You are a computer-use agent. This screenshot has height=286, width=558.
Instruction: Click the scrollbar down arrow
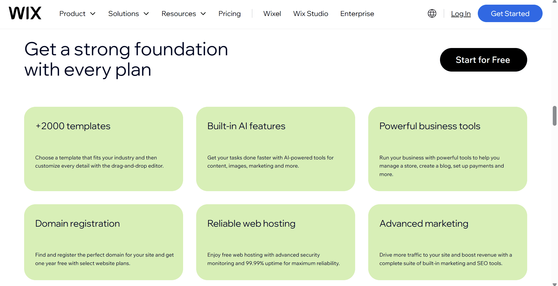(555, 283)
